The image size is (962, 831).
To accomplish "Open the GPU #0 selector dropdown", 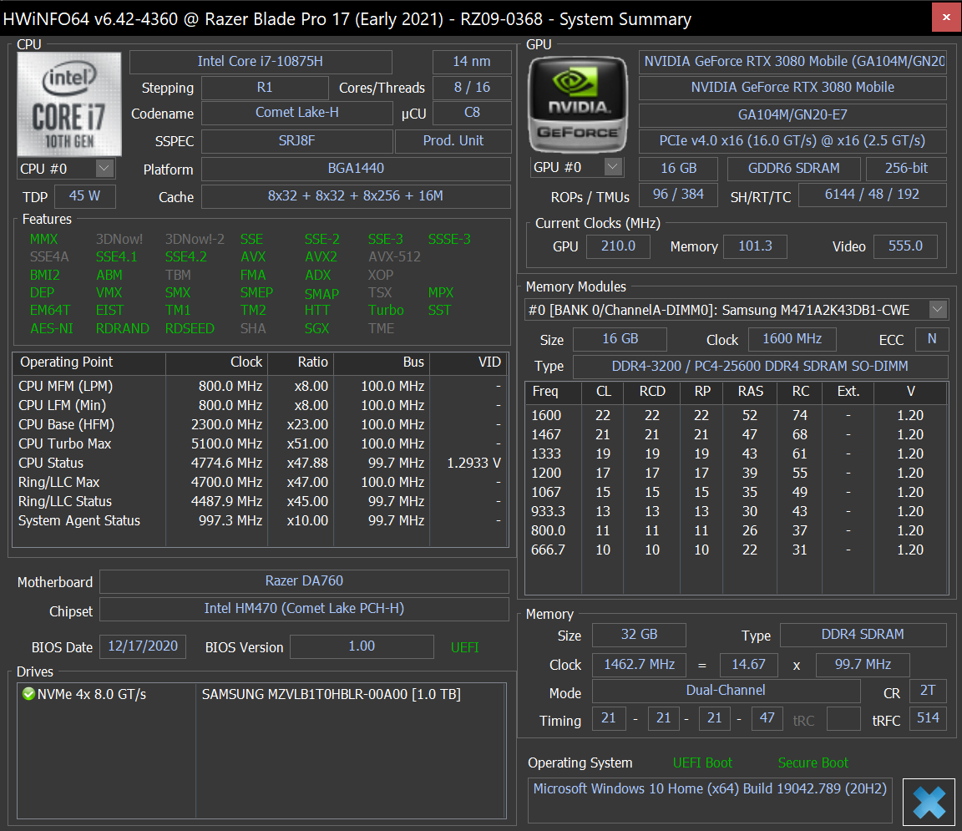I will (613, 167).
